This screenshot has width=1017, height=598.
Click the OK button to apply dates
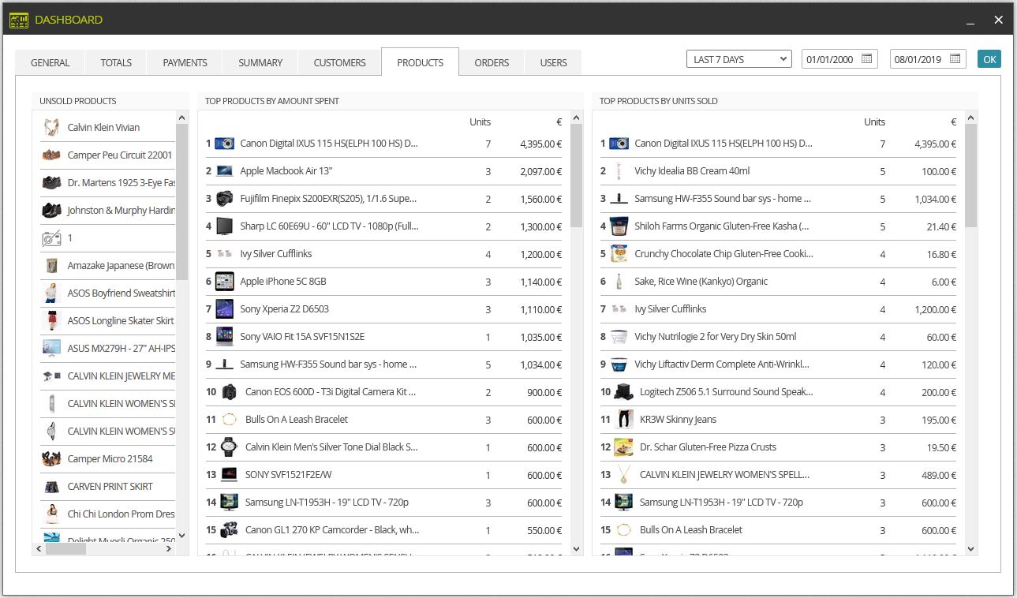pos(989,59)
